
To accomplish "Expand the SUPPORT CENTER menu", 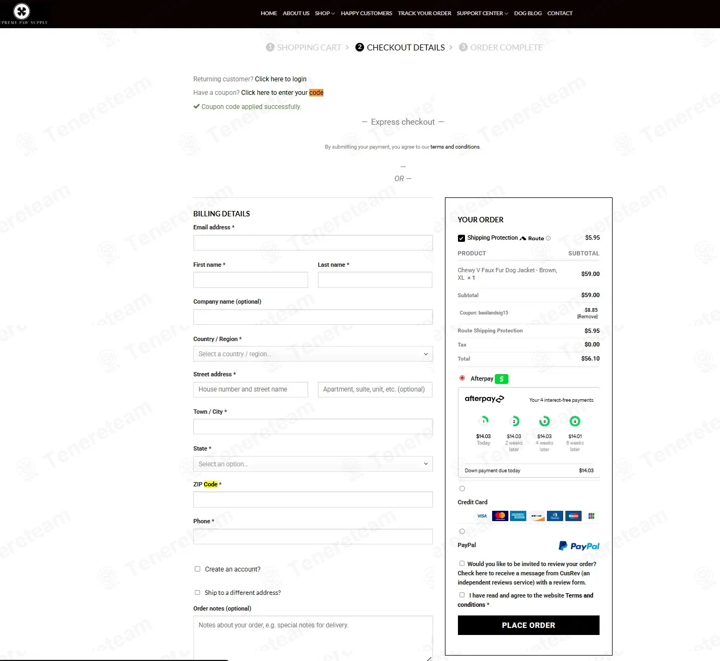I will pyautogui.click(x=482, y=14).
